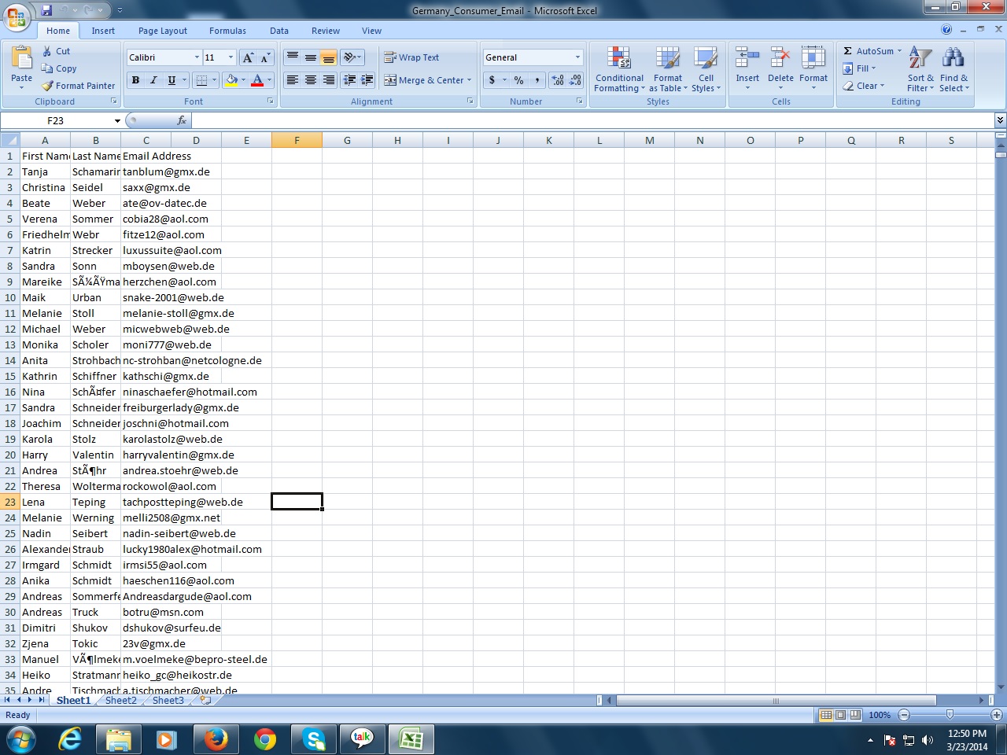Click the Insert Function fx icon
This screenshot has width=1007, height=755.
(x=182, y=120)
